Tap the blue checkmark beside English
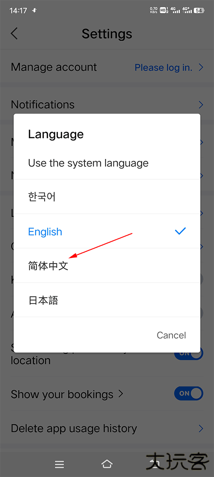The height and width of the screenshot is (477, 214). (180, 232)
